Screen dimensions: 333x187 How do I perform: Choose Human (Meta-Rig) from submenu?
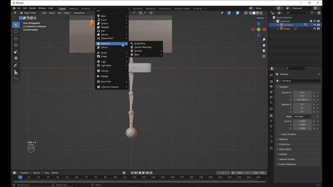click(146, 47)
